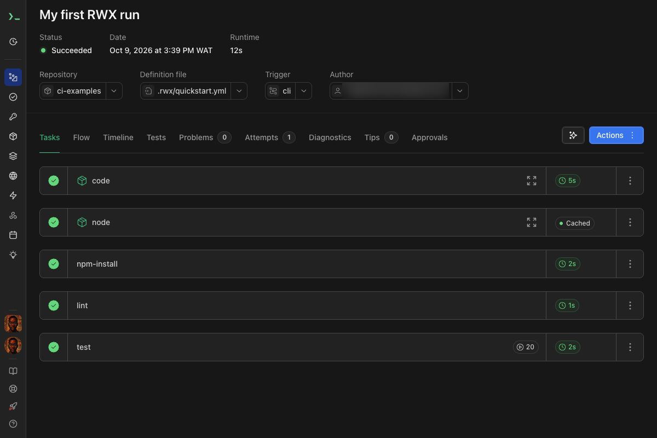Open the rocket icon in sidebar
Image resolution: width=657 pixels, height=438 pixels.
(x=13, y=406)
